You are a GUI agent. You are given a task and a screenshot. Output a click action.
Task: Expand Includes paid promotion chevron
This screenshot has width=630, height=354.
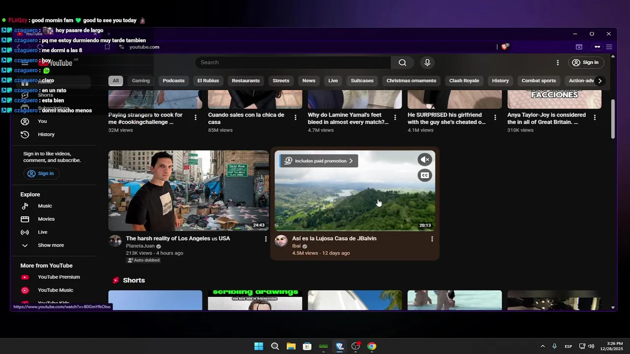pos(351,161)
